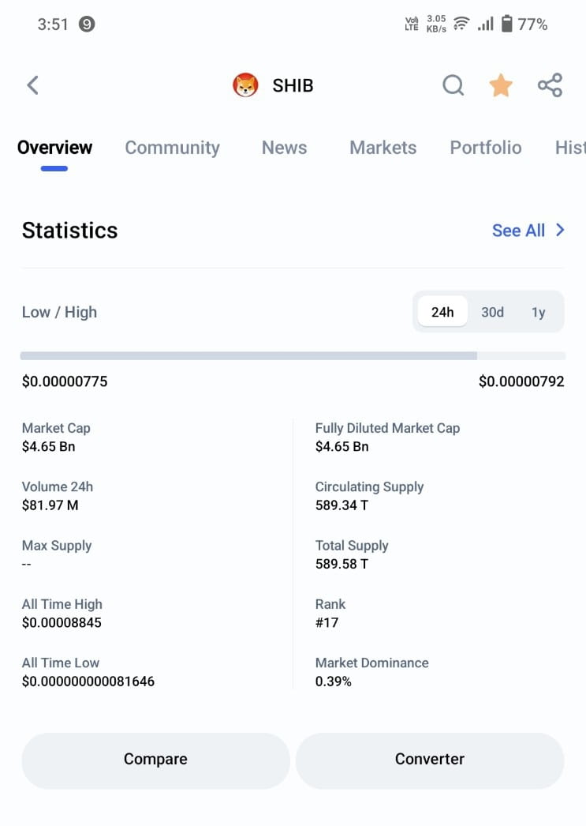Open the search magnifier icon
586x826 pixels.
pos(453,85)
